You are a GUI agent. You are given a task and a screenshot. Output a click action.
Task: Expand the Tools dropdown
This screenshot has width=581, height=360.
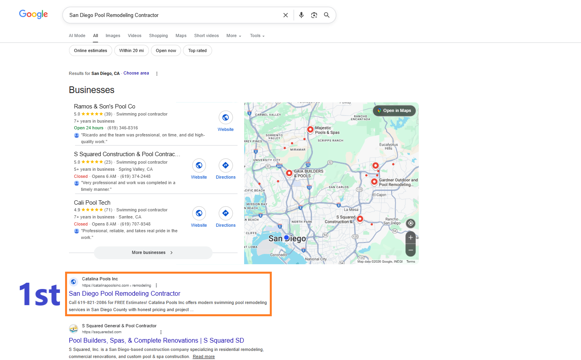click(x=257, y=35)
